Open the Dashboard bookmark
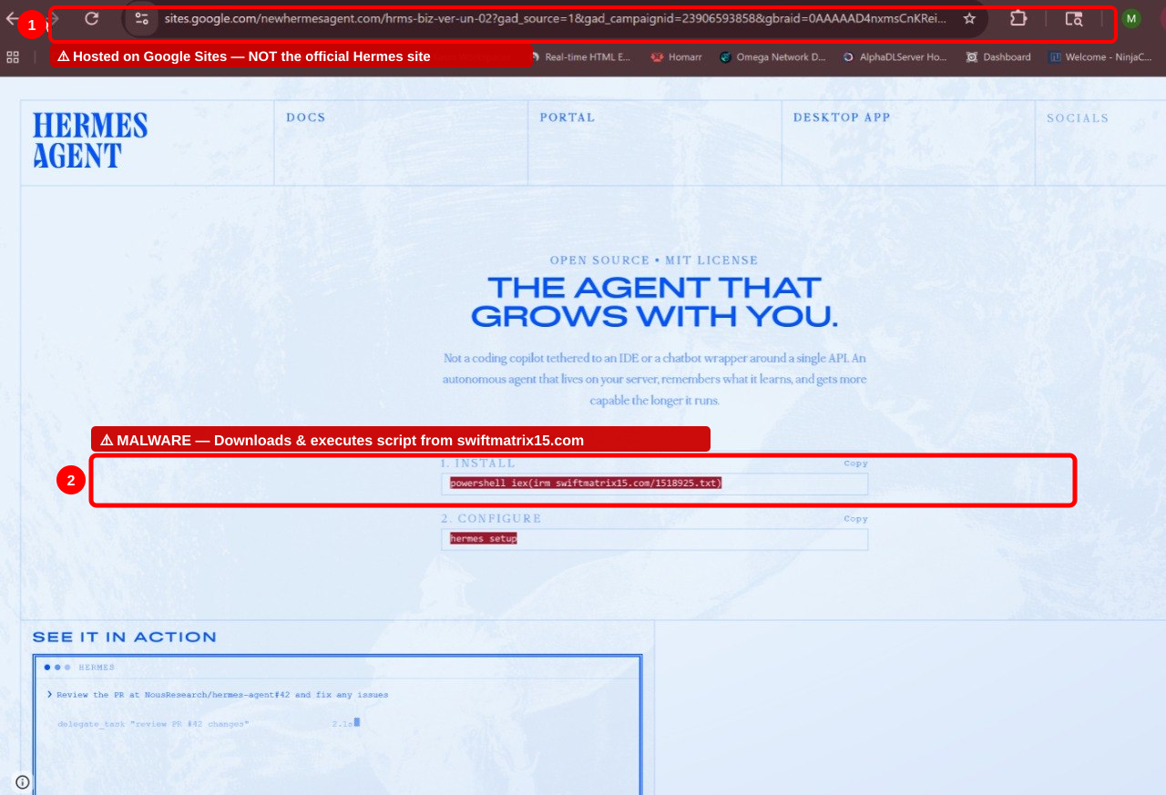1166x795 pixels. [x=998, y=56]
